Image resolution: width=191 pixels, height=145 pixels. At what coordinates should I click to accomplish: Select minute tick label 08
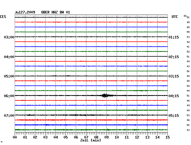96,137
